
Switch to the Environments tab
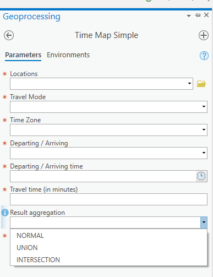[x=68, y=55]
